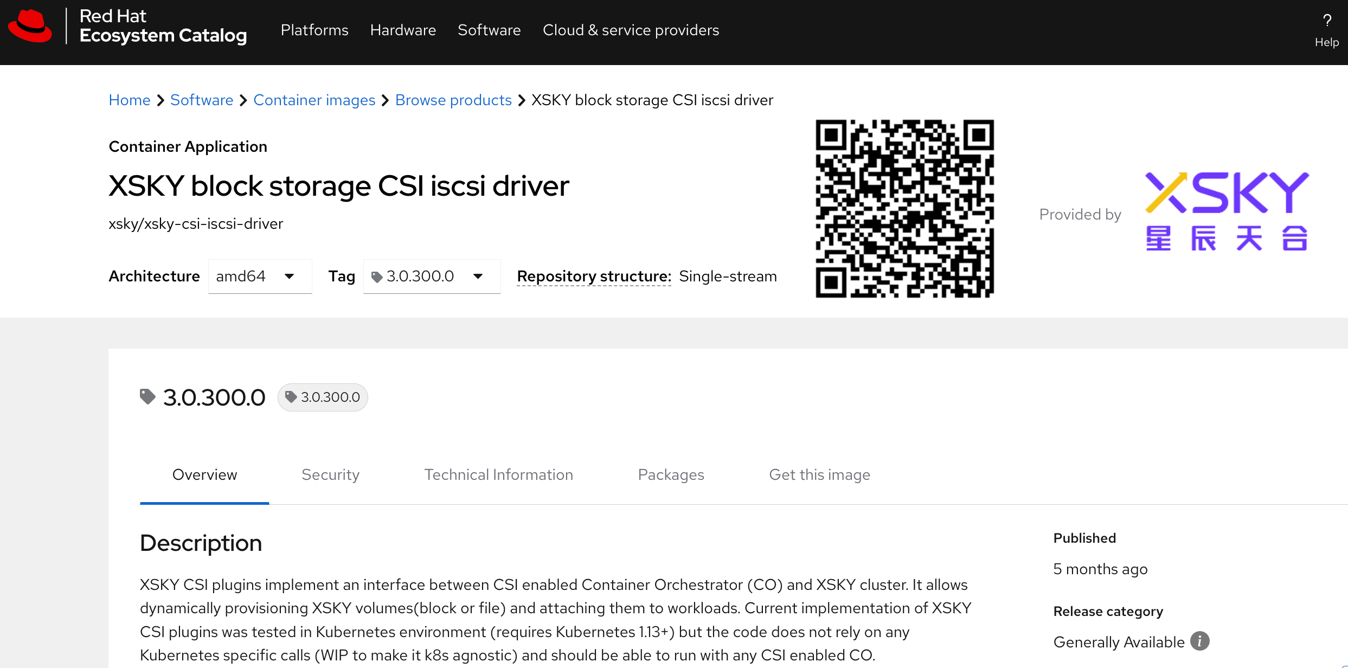
Task: Open the Help question mark icon
Action: (1326, 21)
